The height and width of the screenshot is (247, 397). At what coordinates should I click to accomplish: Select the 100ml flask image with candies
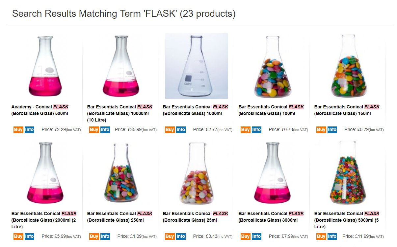272,66
